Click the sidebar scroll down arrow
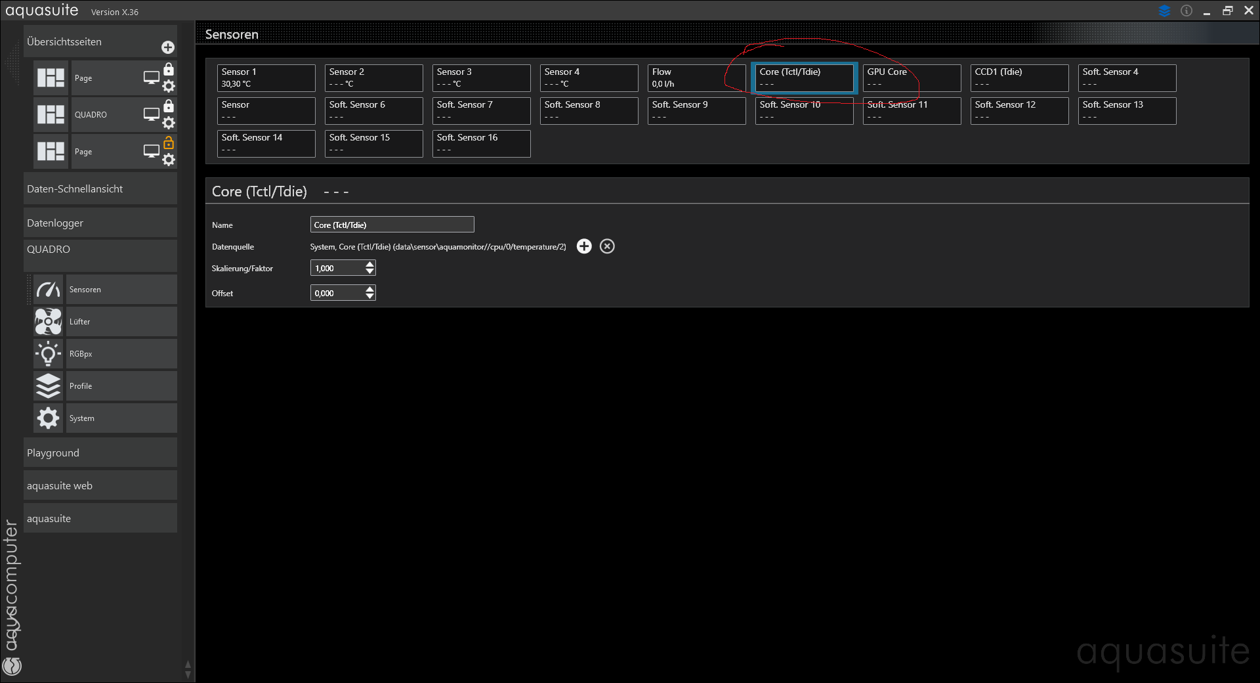 pyautogui.click(x=188, y=674)
